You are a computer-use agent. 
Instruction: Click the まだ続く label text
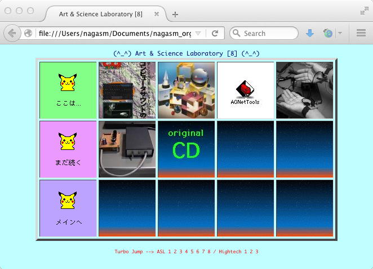point(68,162)
